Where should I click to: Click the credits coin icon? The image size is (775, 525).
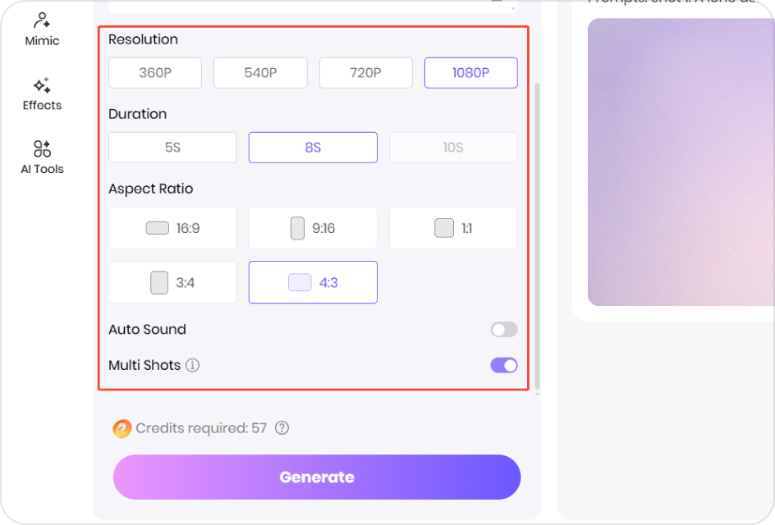[122, 428]
